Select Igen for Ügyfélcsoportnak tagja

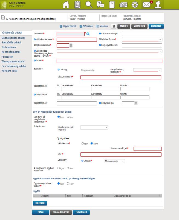click(59, 183)
